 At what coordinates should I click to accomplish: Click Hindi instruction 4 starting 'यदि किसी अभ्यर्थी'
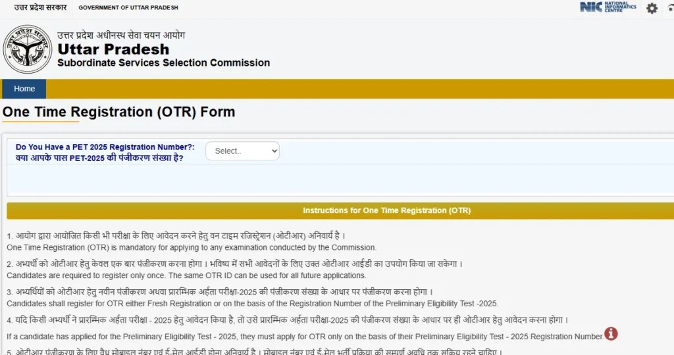click(x=288, y=320)
